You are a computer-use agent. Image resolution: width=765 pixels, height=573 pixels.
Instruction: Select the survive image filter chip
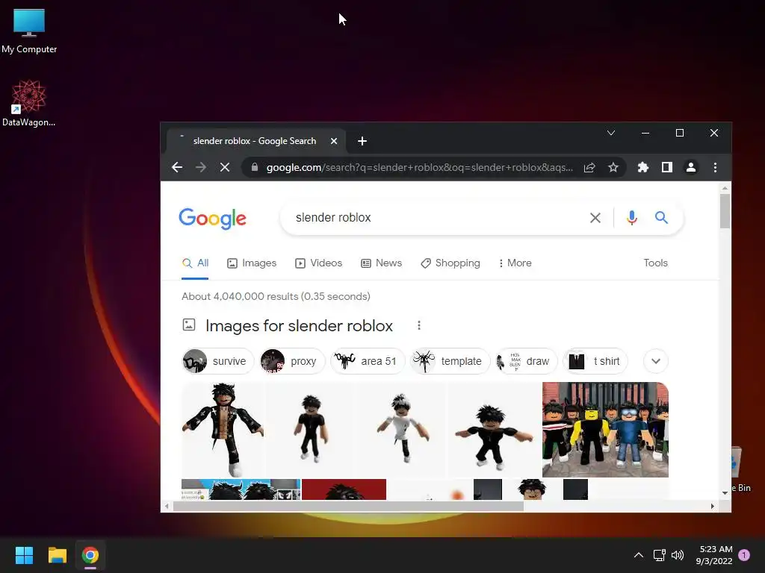pos(217,362)
